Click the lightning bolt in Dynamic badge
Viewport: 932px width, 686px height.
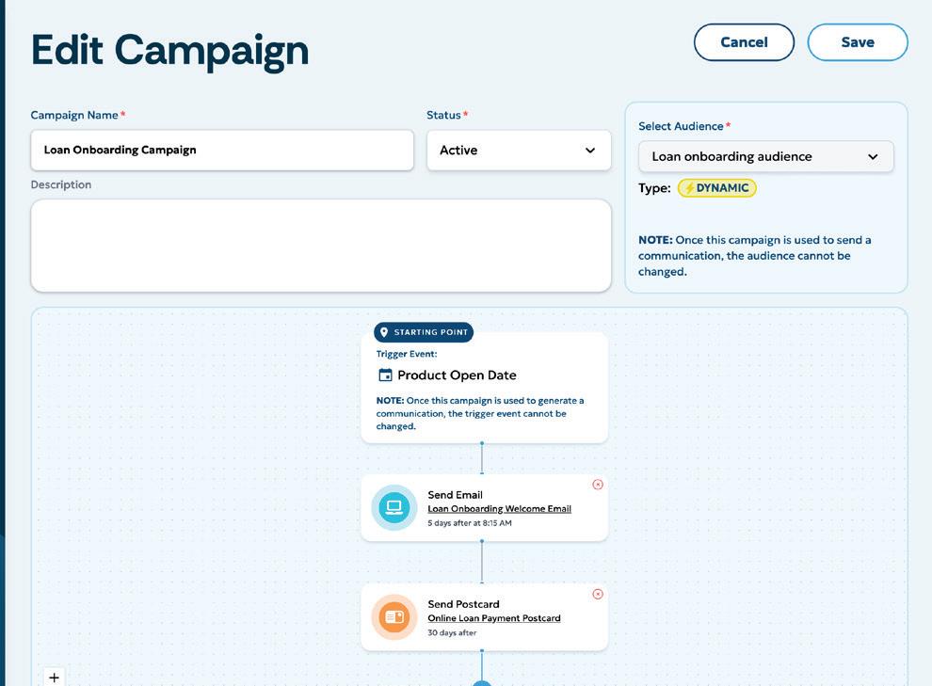tap(689, 188)
